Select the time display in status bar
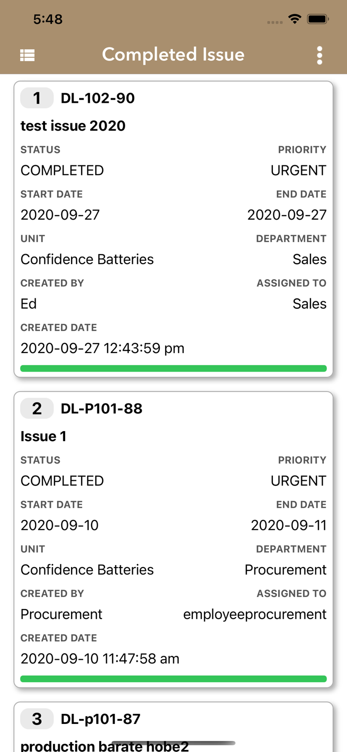This screenshot has height=752, width=347. pos(49,19)
